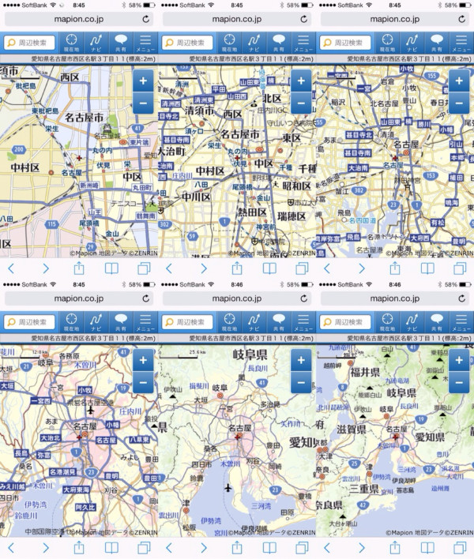The width and height of the screenshot is (474, 559).
Task: Tap Safari back arrow in top-left screenshot
Action: click(11, 268)
